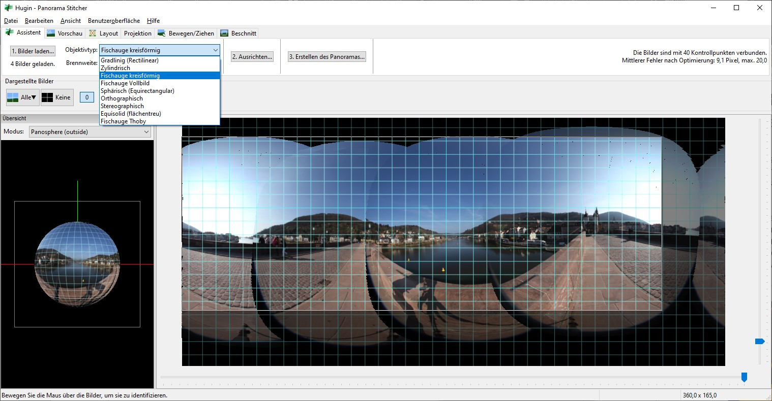Viewport: 772px width, 401px height.
Task: Click the Bewegen/Ziehen tab icon
Action: (x=161, y=33)
